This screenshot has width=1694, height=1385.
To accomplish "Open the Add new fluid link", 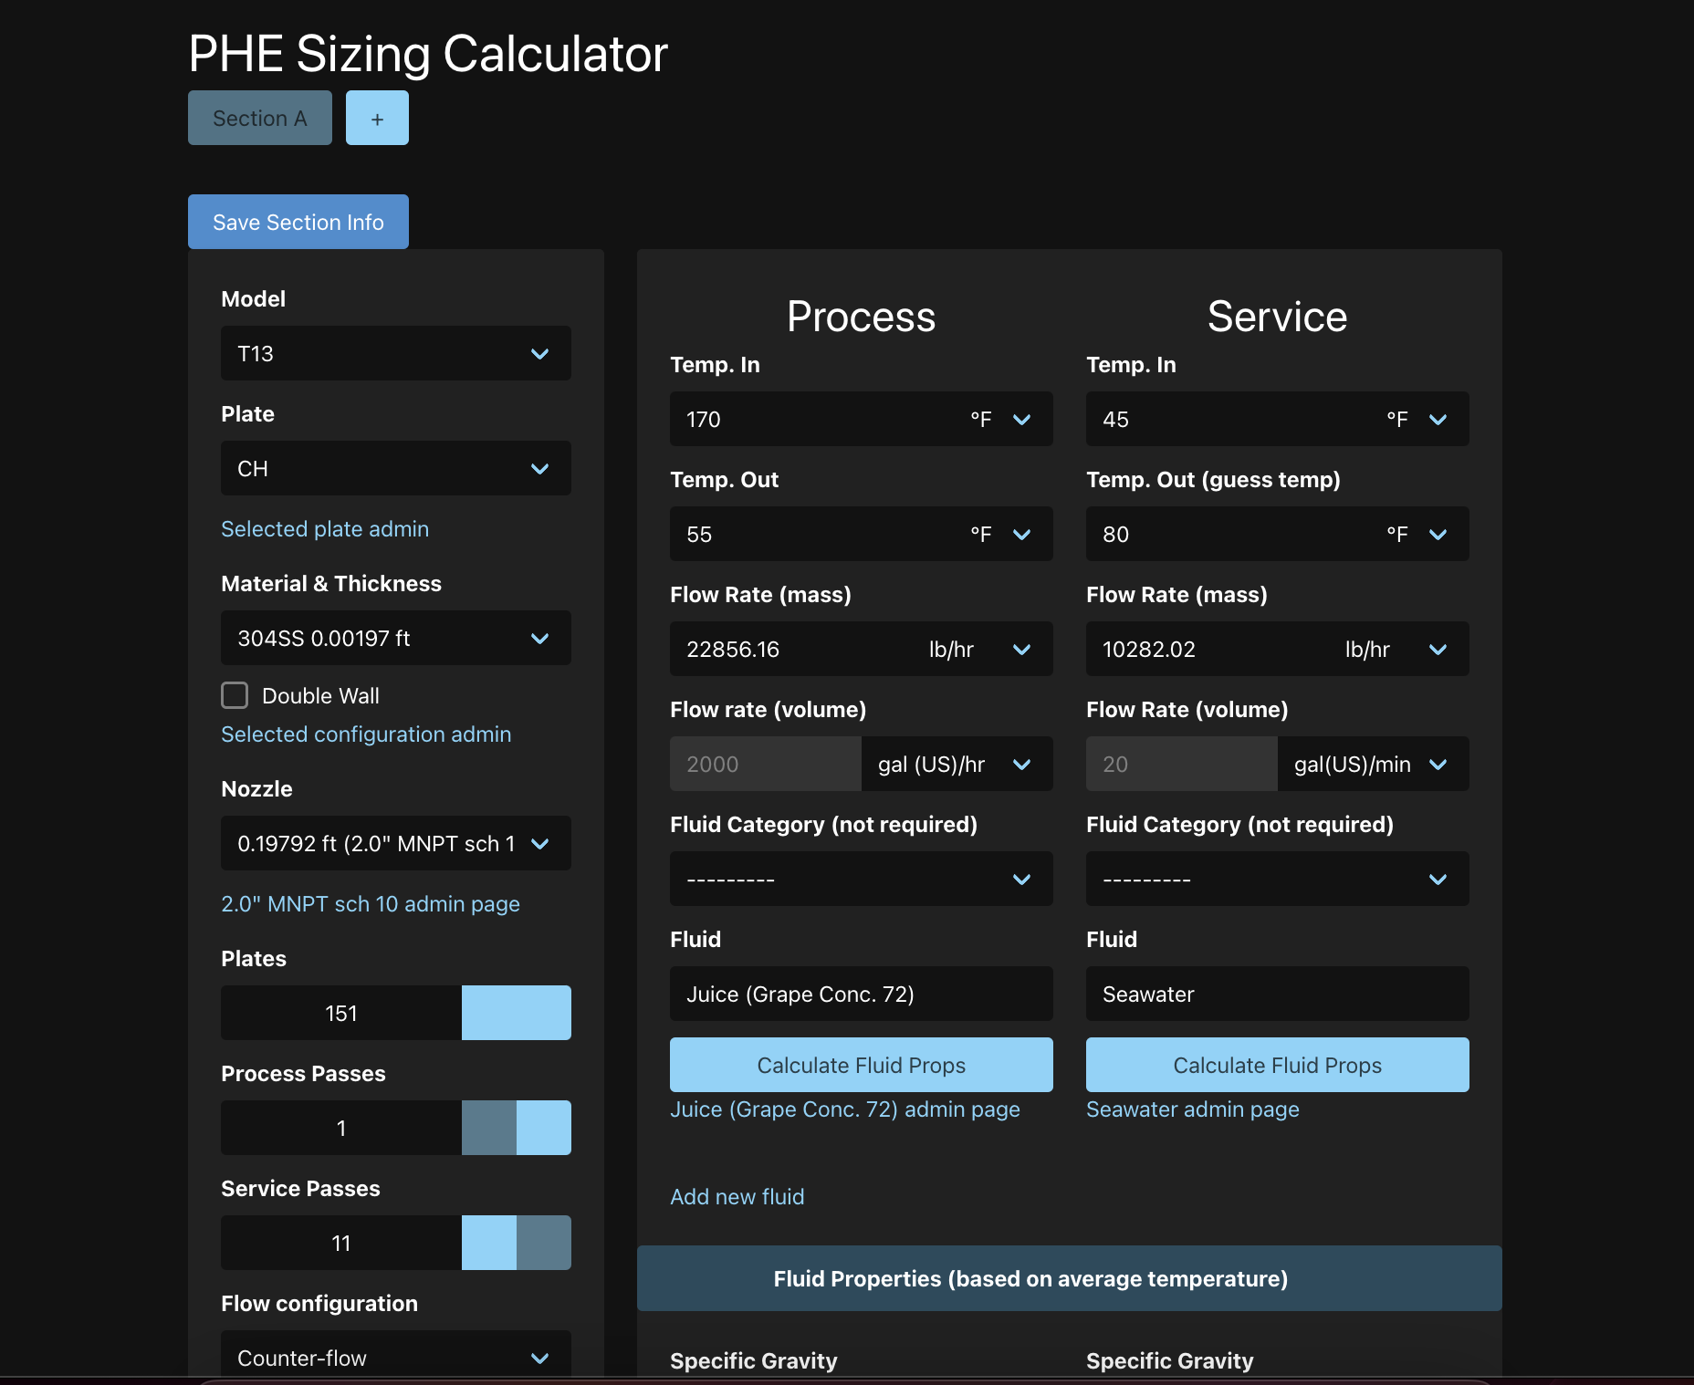I will click(737, 1196).
